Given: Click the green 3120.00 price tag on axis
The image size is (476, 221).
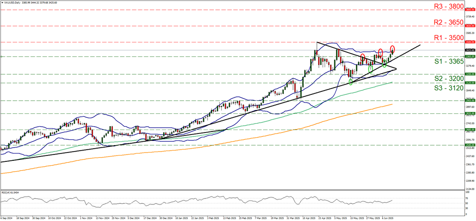Looking at the screenshot, I should coord(469,83).
